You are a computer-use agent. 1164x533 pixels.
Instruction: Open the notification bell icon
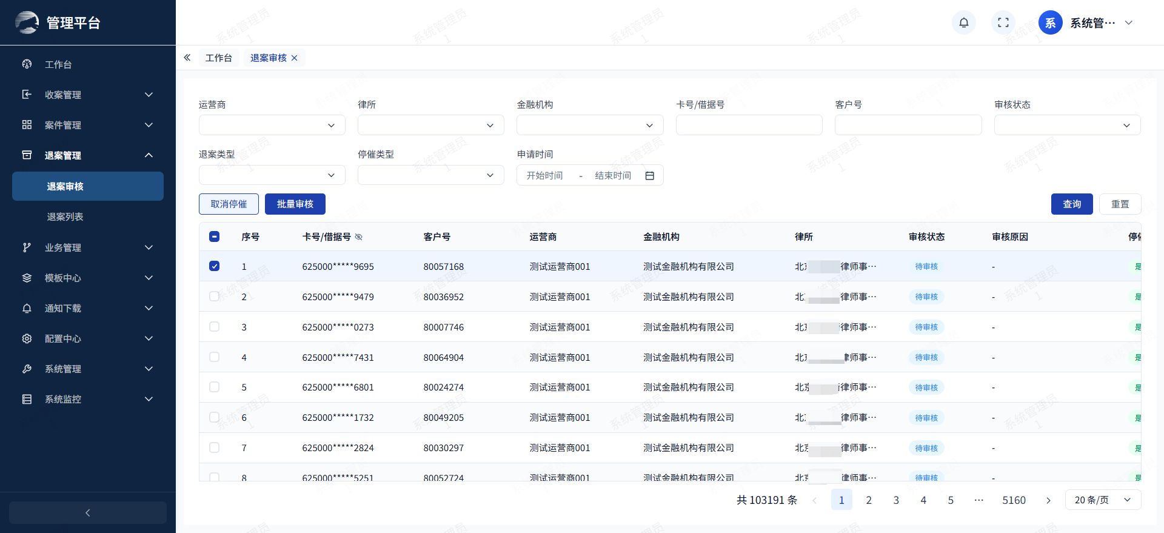(964, 23)
